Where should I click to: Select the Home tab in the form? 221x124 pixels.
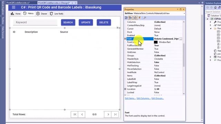point(16,14)
